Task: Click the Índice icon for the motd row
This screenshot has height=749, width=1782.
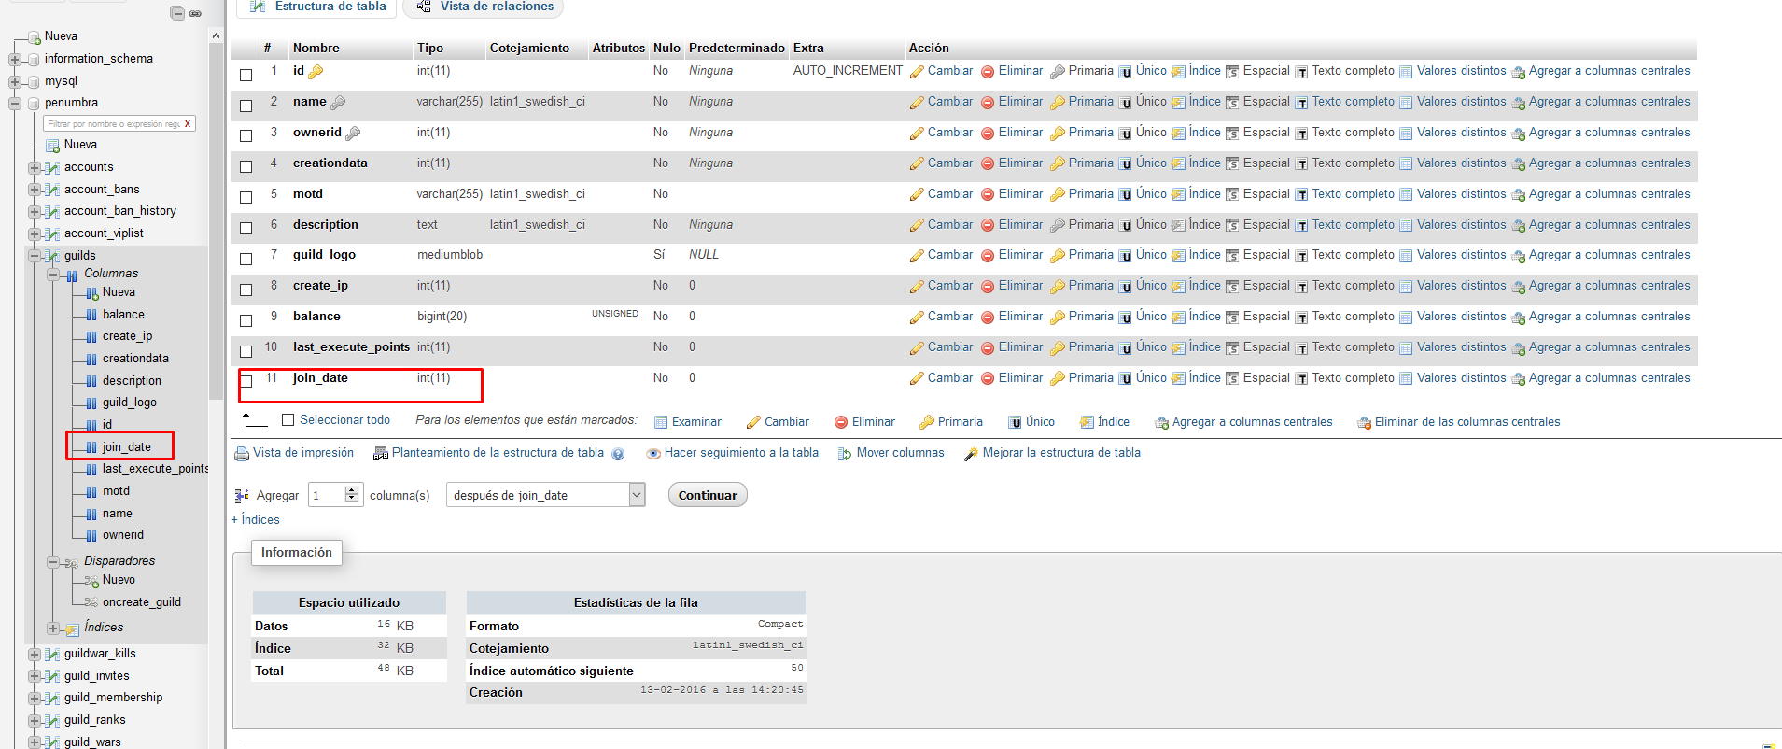Action: [x=1178, y=195]
